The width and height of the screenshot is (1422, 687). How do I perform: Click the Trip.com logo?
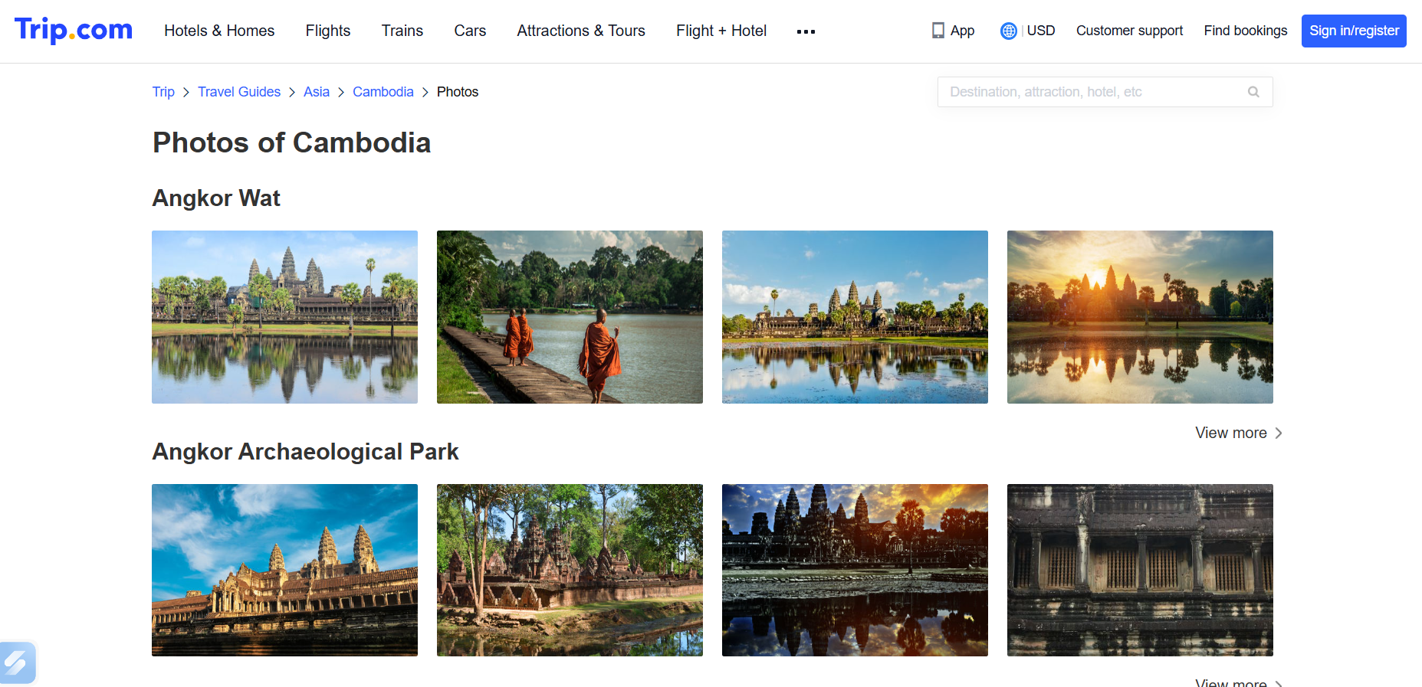[74, 30]
